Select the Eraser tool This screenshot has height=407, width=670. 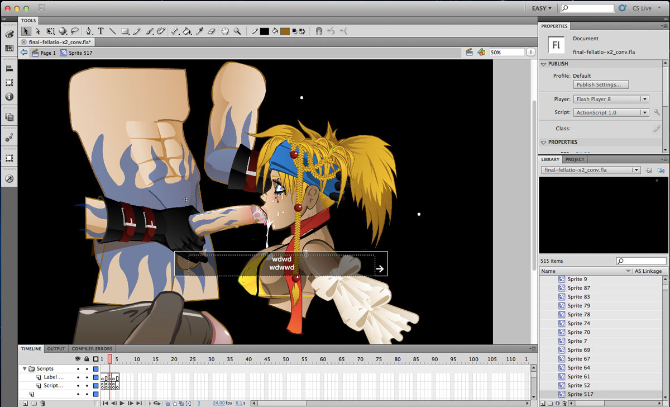(x=210, y=31)
